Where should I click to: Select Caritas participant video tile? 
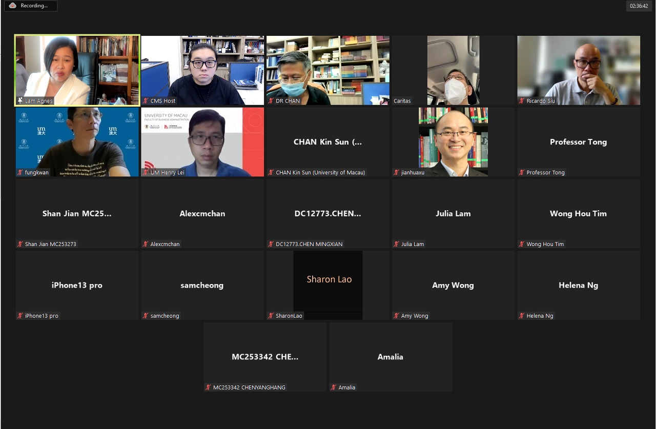[453, 70]
